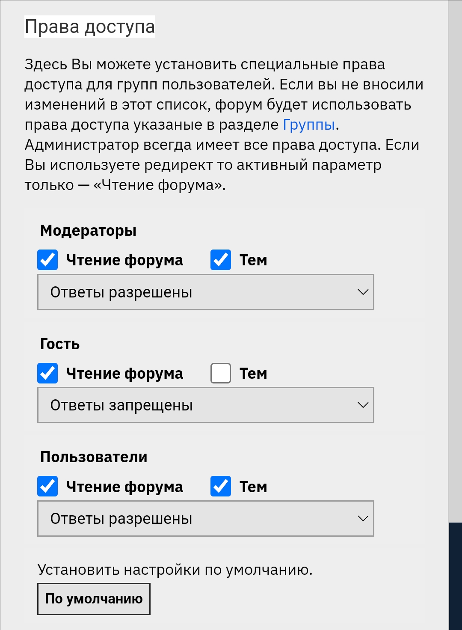The image size is (462, 630).
Task: Open Пользователи replies dropdown
Action: (206, 519)
